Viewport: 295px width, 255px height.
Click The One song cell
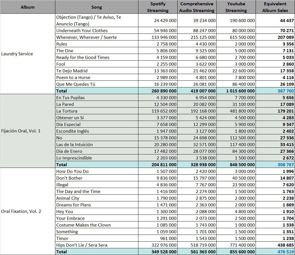(x=97, y=51)
